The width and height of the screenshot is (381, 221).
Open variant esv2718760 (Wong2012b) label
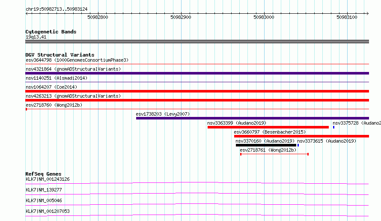pyautogui.click(x=54, y=105)
